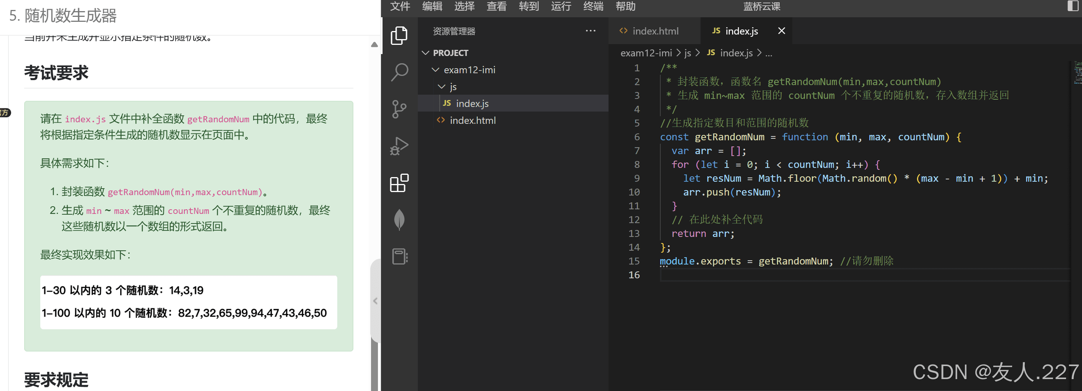Switch to the index.html editor tab
This screenshot has height=391, width=1082.
(655, 31)
